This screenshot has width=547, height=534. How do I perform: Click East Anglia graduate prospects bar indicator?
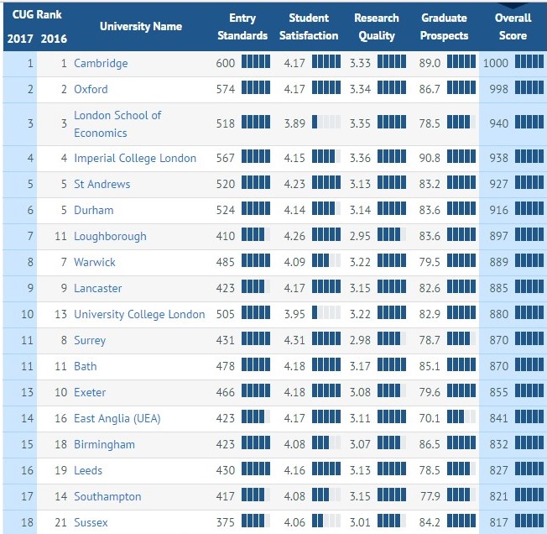point(461,416)
